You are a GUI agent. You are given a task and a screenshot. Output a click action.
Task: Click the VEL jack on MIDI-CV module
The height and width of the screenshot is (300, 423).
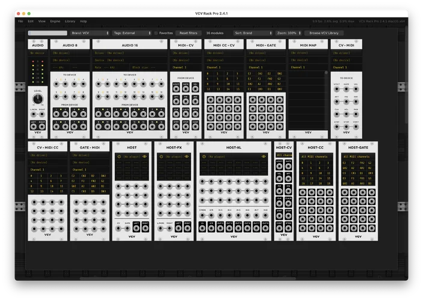pos(196,89)
